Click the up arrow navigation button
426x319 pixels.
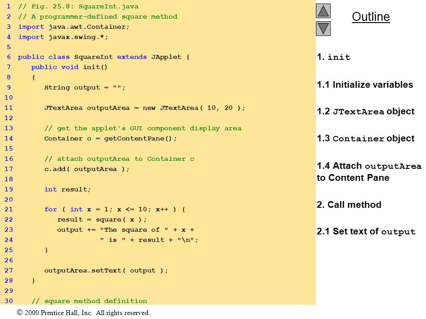pyautogui.click(x=323, y=11)
